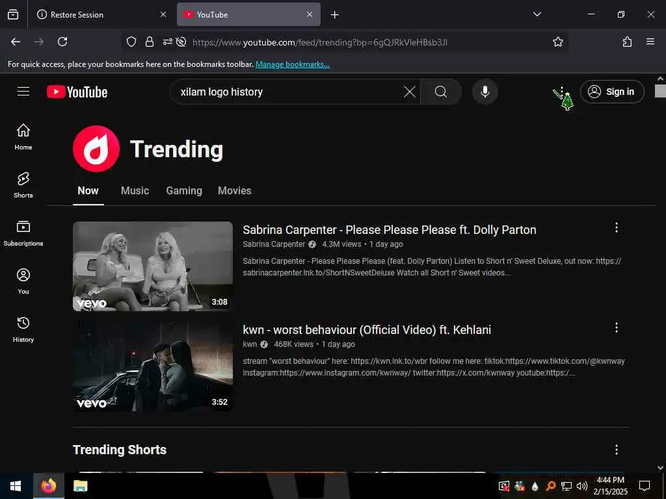Open the Sabrina Carpenter Please Please Please title
The width and height of the screenshot is (666, 499).
coord(390,230)
